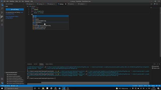Select the del autocomplete suggestion
161x90 pixels.
51,18
